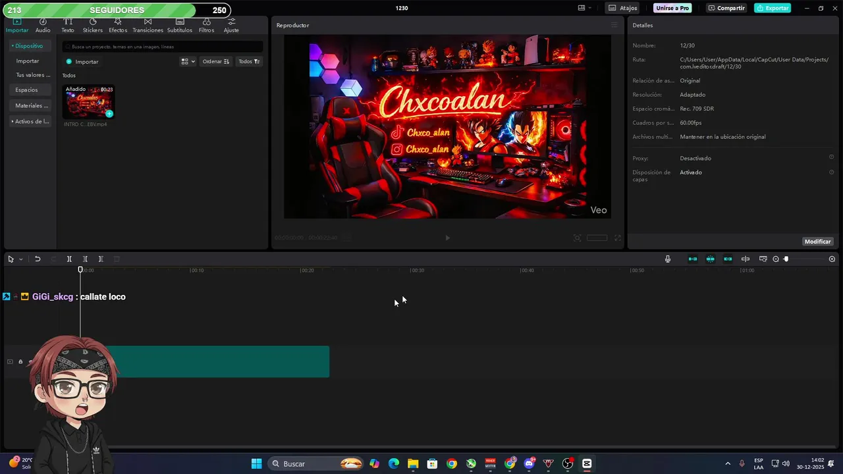This screenshot has width=843, height=474.
Task: Open the Efectos tab
Action: click(x=118, y=26)
